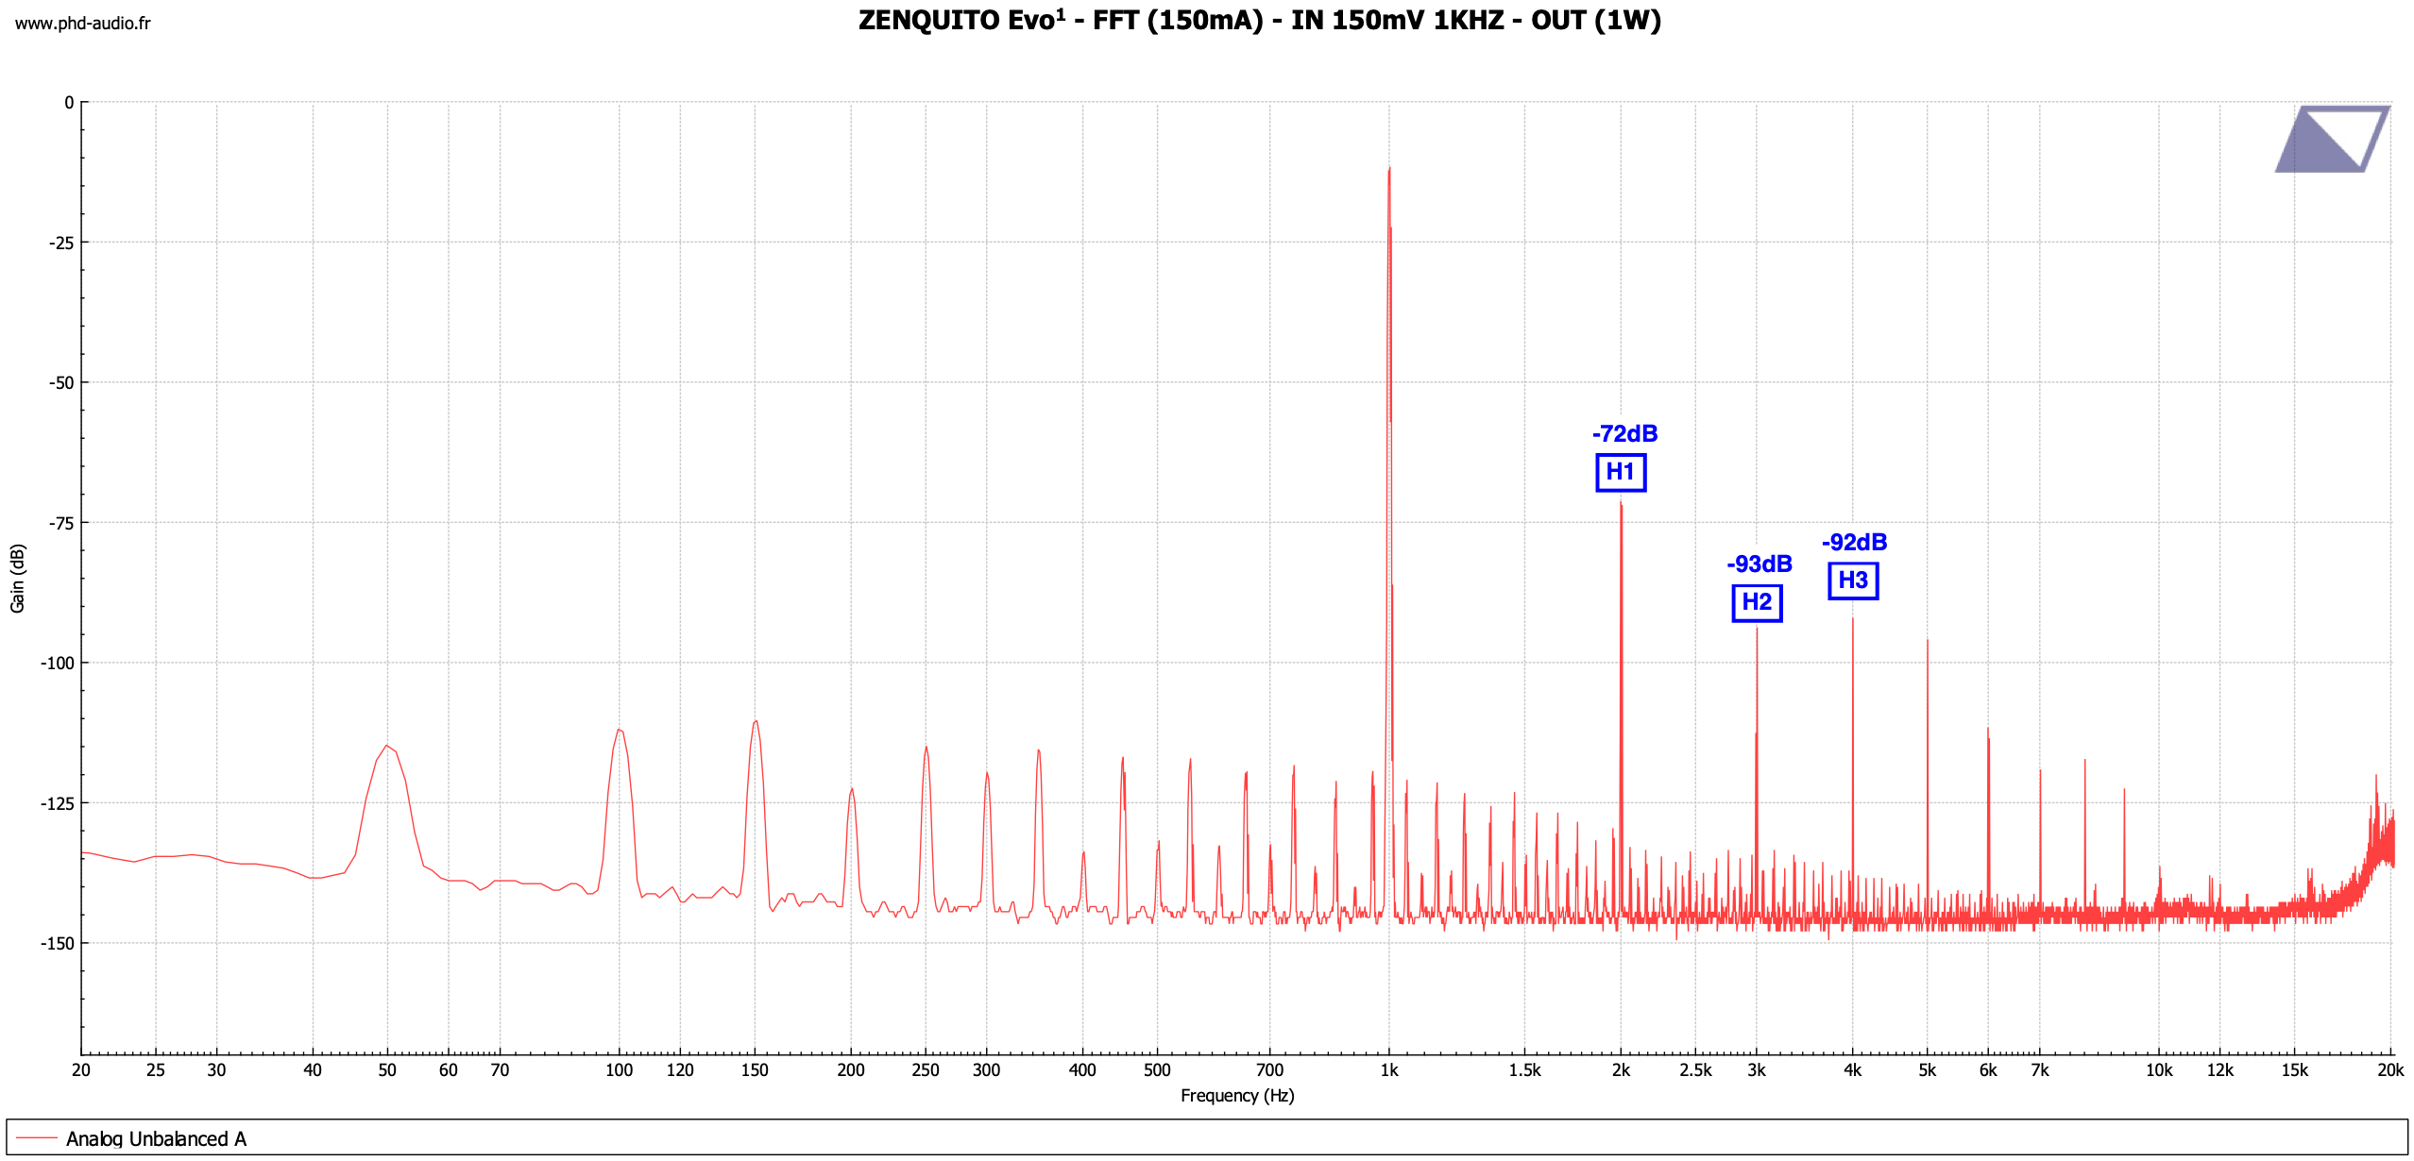The image size is (2414, 1161).
Task: Click the Gain (dB) axis label
Action: [x=17, y=579]
